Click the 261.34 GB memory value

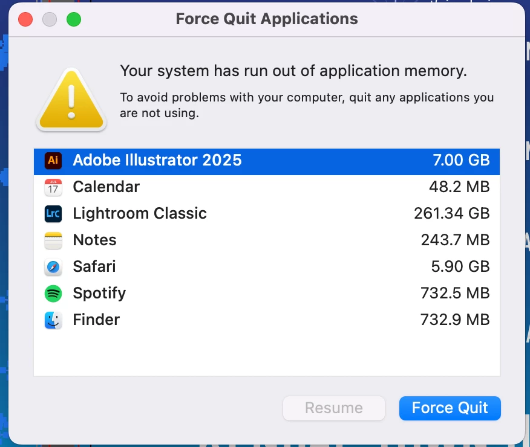tap(452, 214)
